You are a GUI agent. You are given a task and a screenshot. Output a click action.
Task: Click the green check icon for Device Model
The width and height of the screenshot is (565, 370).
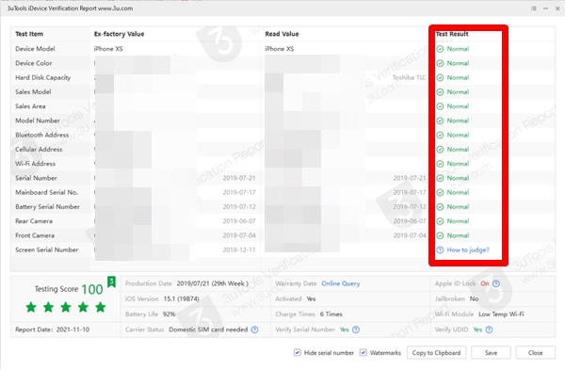440,49
